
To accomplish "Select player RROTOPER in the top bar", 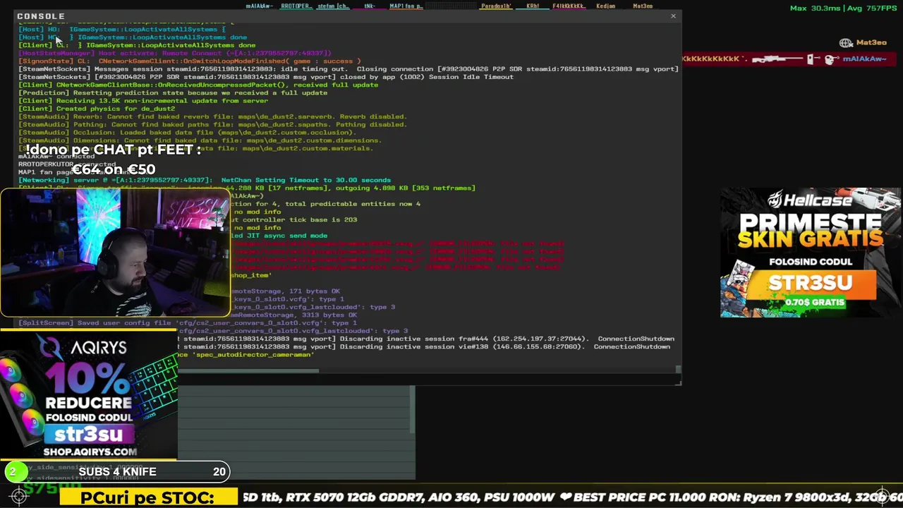I will pos(295,6).
